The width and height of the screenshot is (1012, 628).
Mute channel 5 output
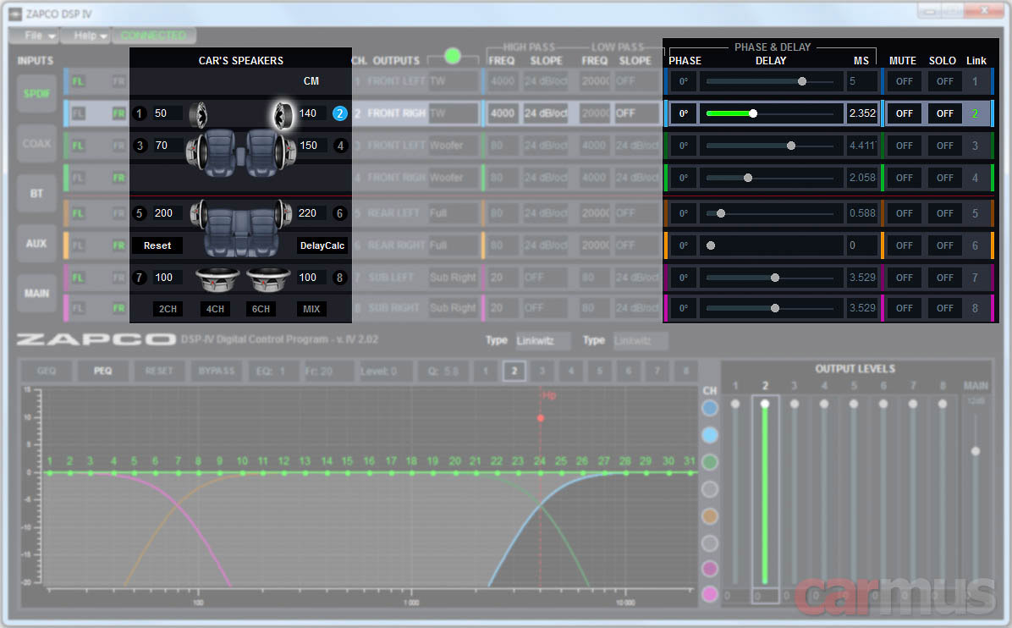(x=905, y=213)
